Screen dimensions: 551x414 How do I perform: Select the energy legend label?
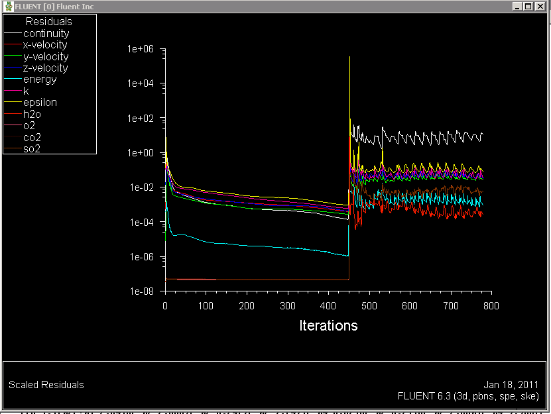40,79
